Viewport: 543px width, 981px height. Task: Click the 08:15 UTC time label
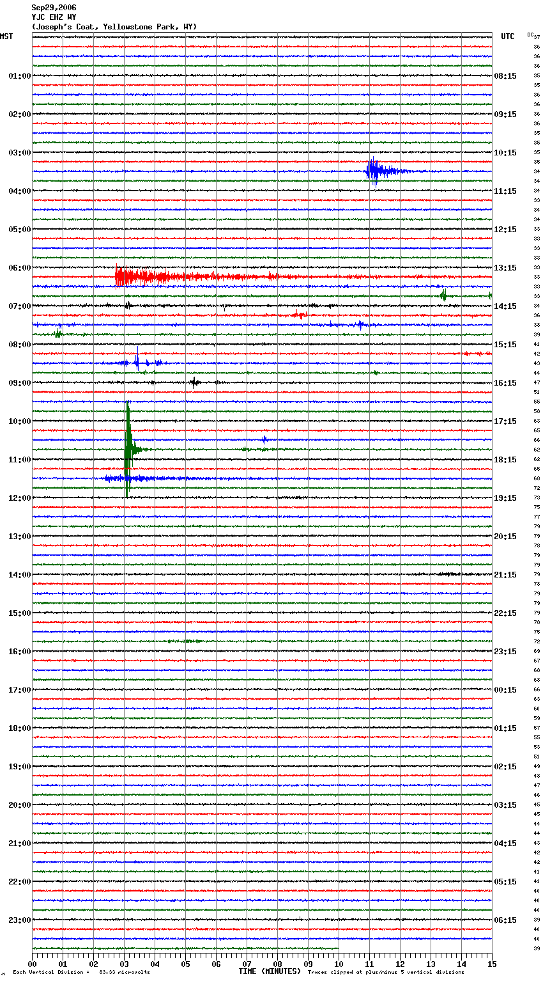tap(505, 76)
